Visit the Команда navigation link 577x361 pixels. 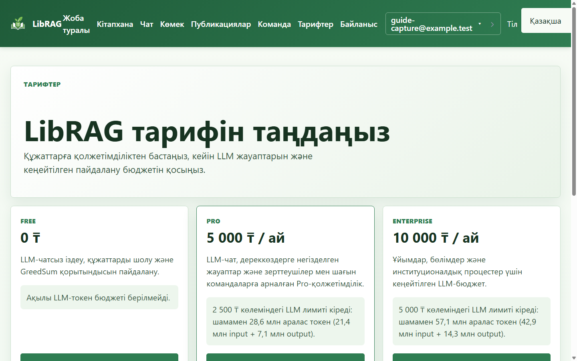274,24
